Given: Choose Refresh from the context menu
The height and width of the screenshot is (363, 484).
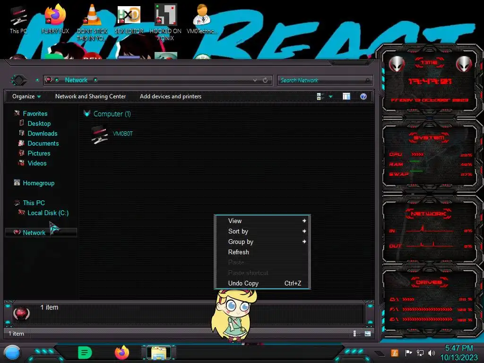Looking at the screenshot, I should tap(262, 252).
